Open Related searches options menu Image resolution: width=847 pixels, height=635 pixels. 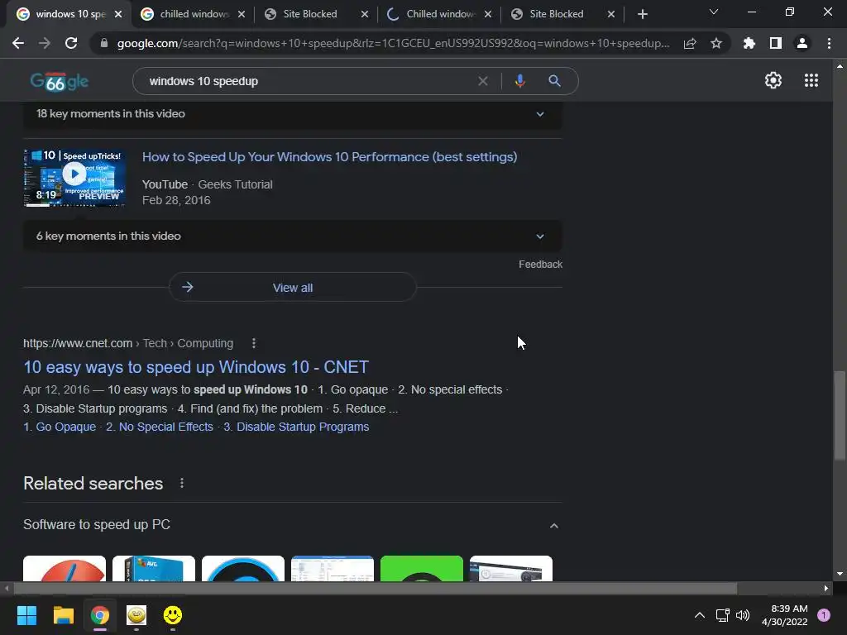(x=182, y=483)
